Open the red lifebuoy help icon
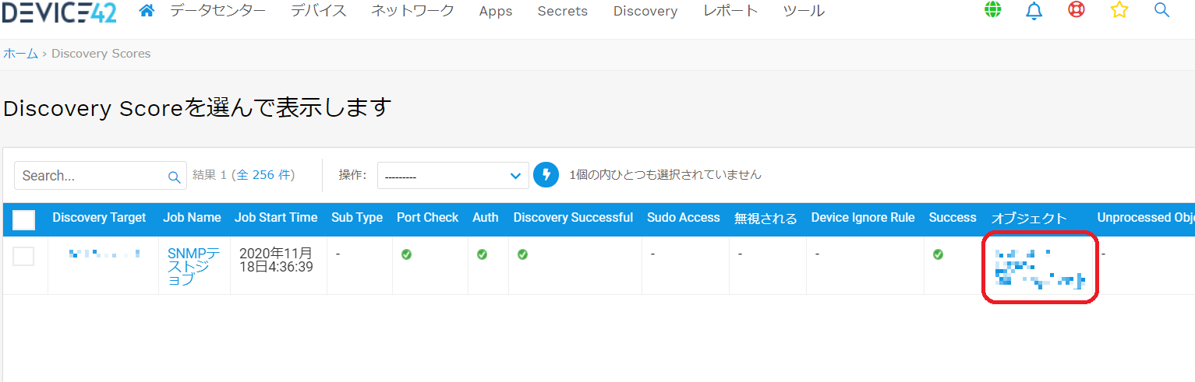The width and height of the screenshot is (1195, 382). coord(1077,10)
